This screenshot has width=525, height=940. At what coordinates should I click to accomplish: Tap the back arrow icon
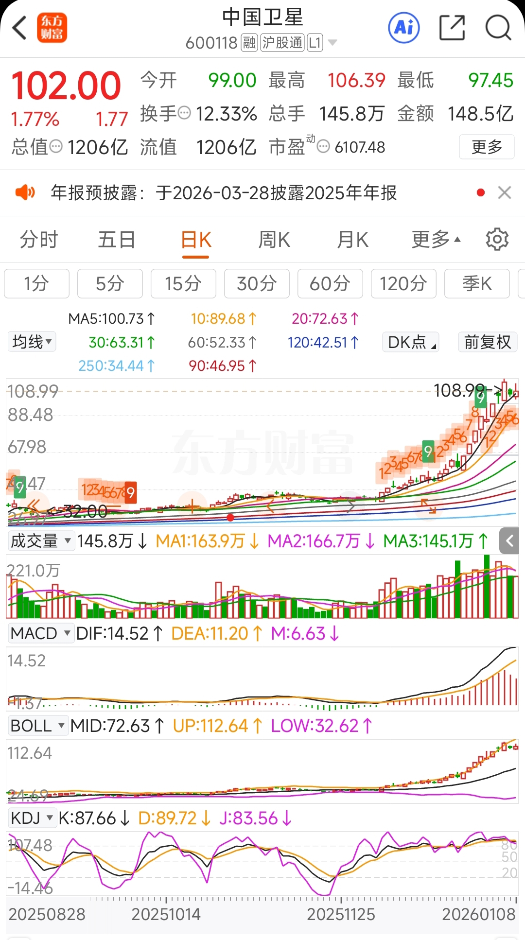[x=19, y=27]
